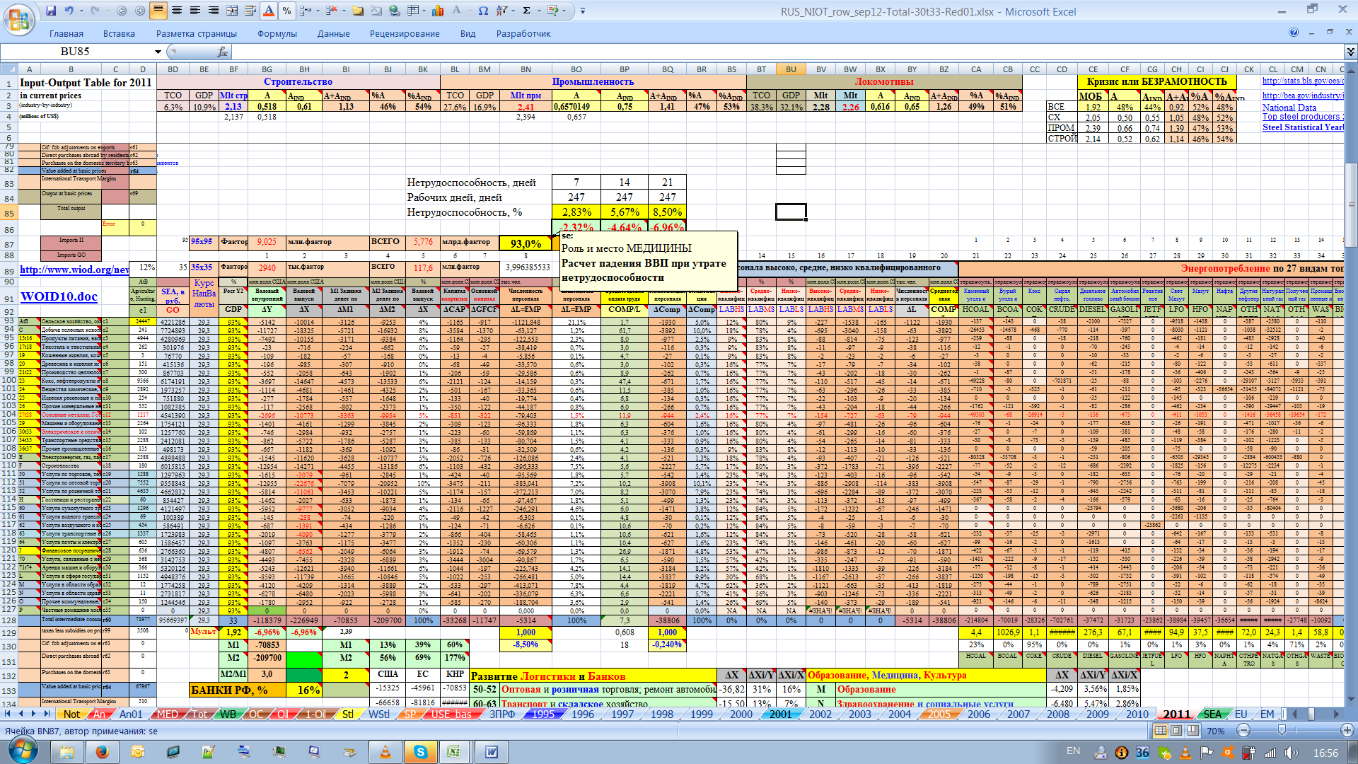Screen dimensions: 1358x764
Task: Toggle top align text button
Action: 158,11
